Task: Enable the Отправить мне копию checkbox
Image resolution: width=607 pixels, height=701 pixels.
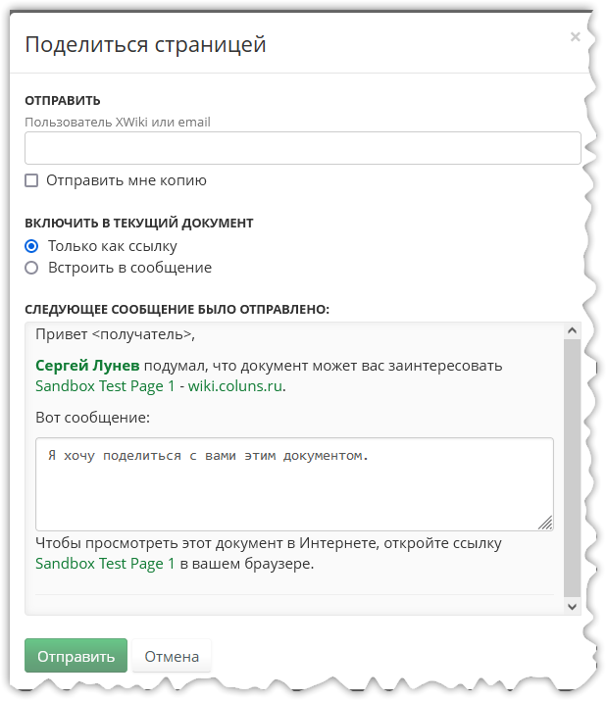Action: pos(31,180)
